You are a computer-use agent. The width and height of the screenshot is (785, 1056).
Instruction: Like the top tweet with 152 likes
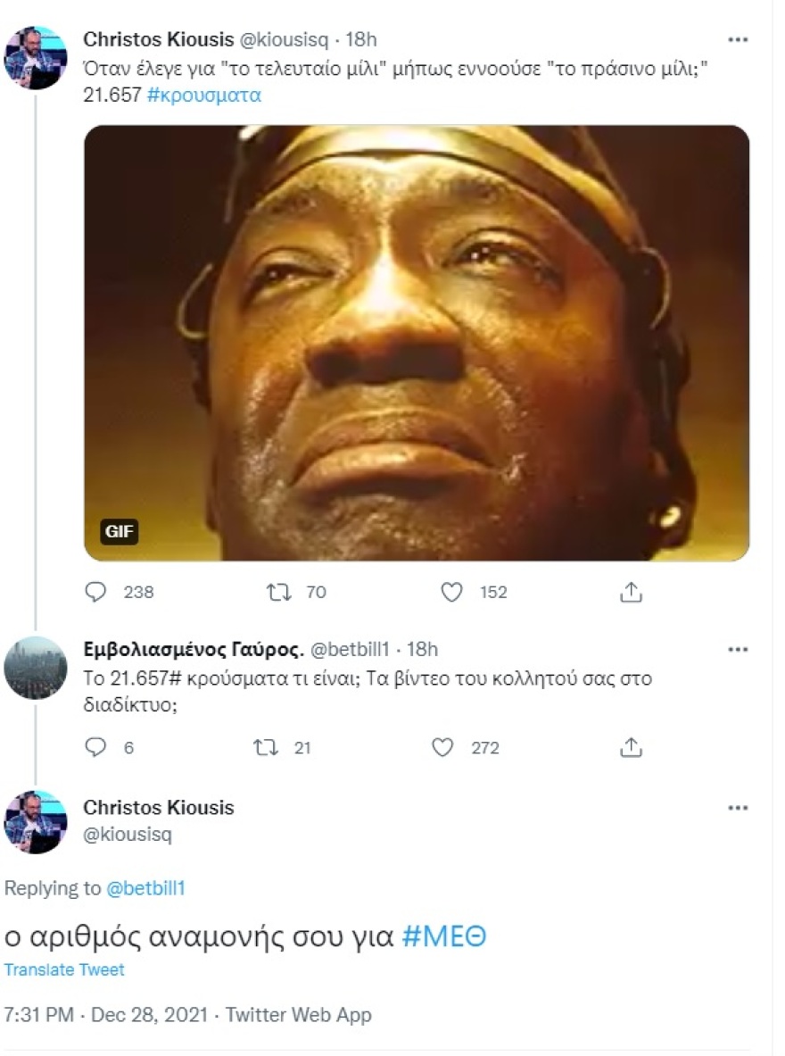point(453,592)
